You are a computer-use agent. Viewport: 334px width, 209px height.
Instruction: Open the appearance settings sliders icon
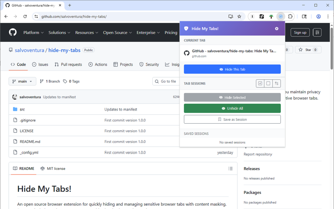[x=317, y=32]
